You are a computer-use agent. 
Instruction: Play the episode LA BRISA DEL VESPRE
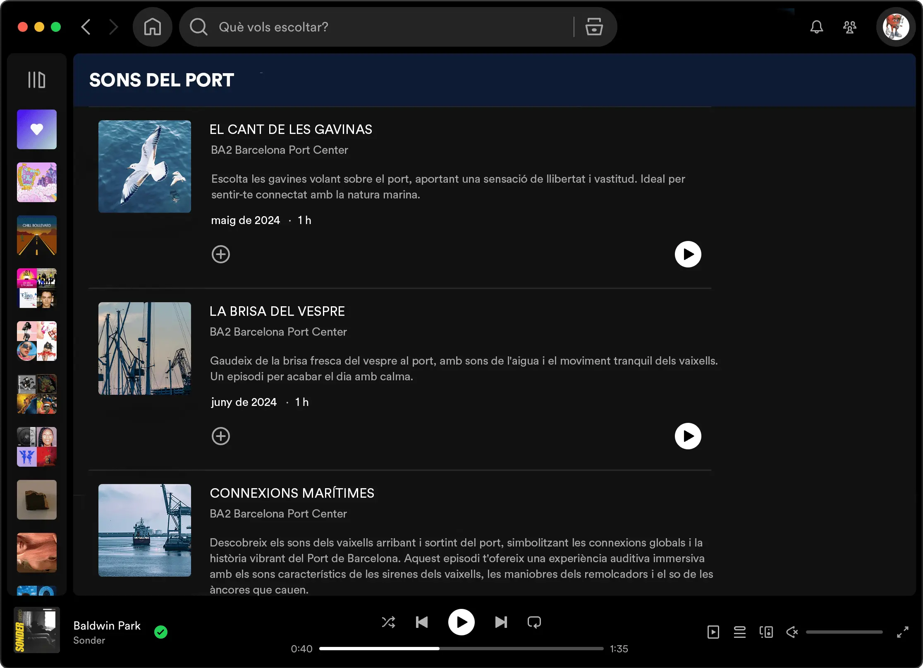tap(688, 436)
